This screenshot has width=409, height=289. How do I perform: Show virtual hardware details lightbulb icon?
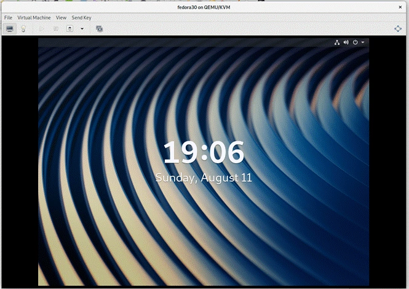[x=23, y=29]
